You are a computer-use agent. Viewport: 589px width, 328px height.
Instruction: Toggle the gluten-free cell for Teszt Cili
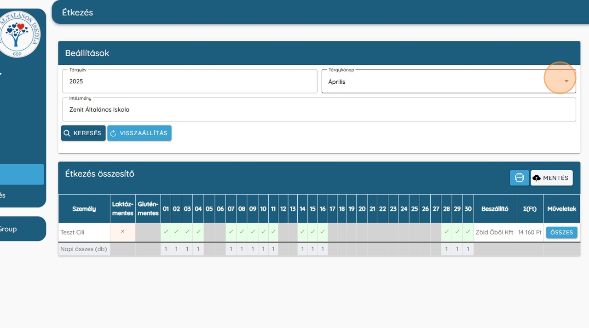click(x=148, y=232)
